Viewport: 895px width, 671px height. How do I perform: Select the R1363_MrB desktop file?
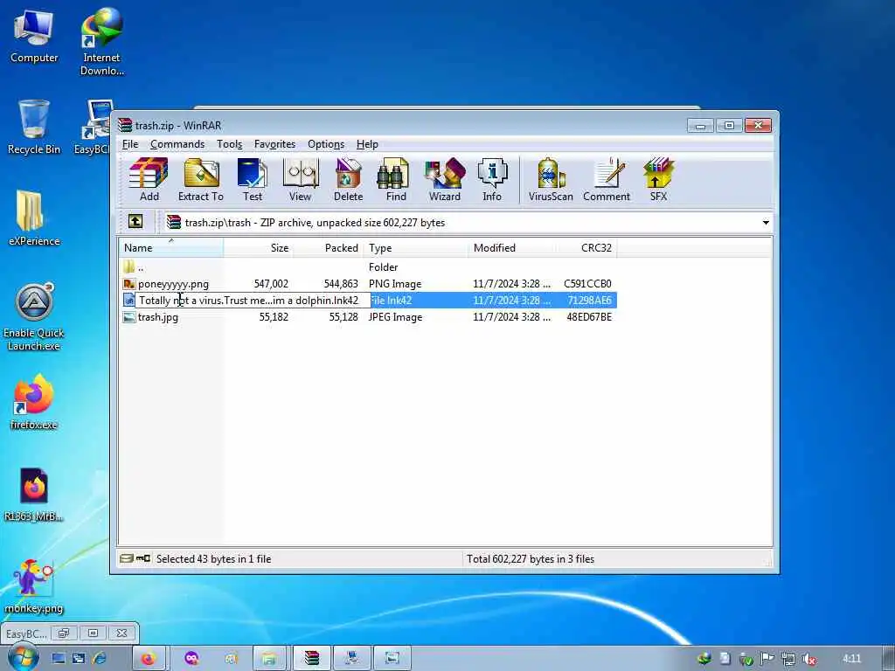point(34,495)
